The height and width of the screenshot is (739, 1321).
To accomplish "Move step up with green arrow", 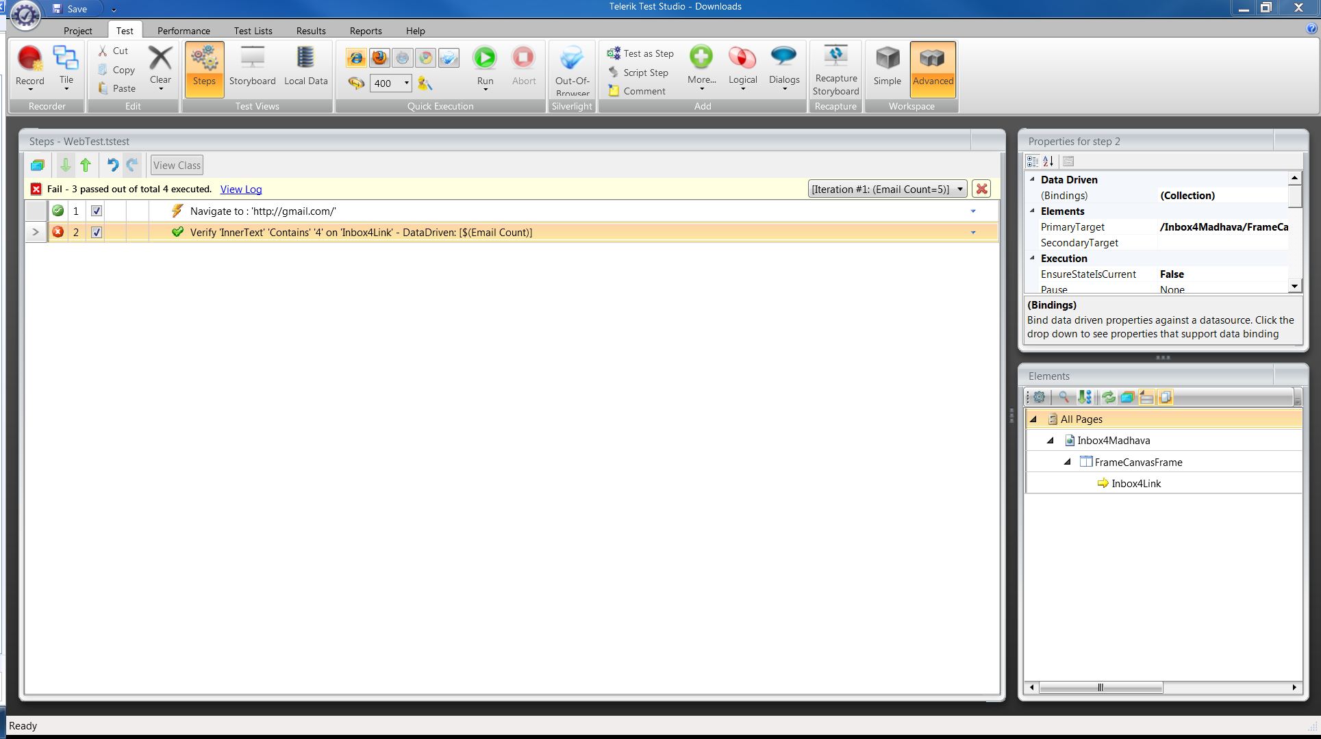I will pos(86,165).
